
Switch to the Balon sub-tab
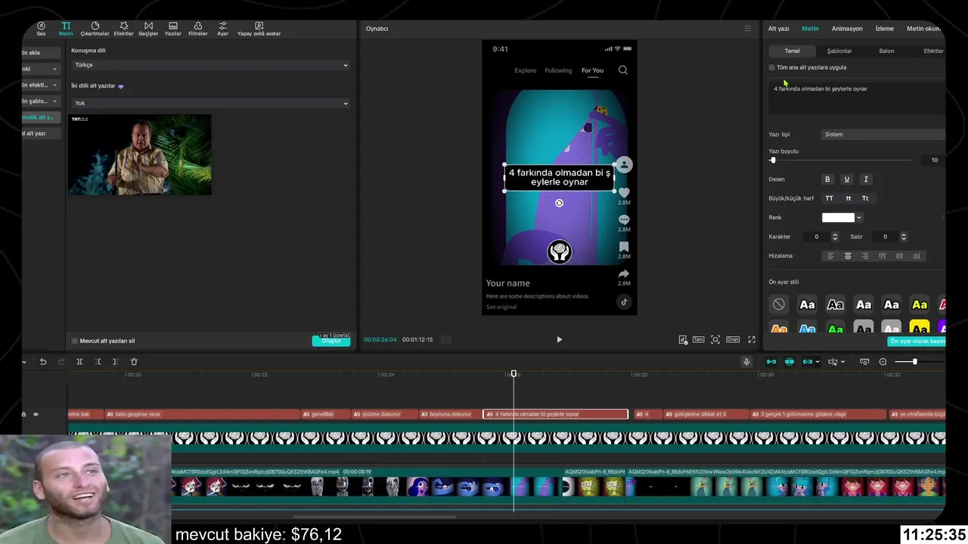pyautogui.click(x=886, y=51)
